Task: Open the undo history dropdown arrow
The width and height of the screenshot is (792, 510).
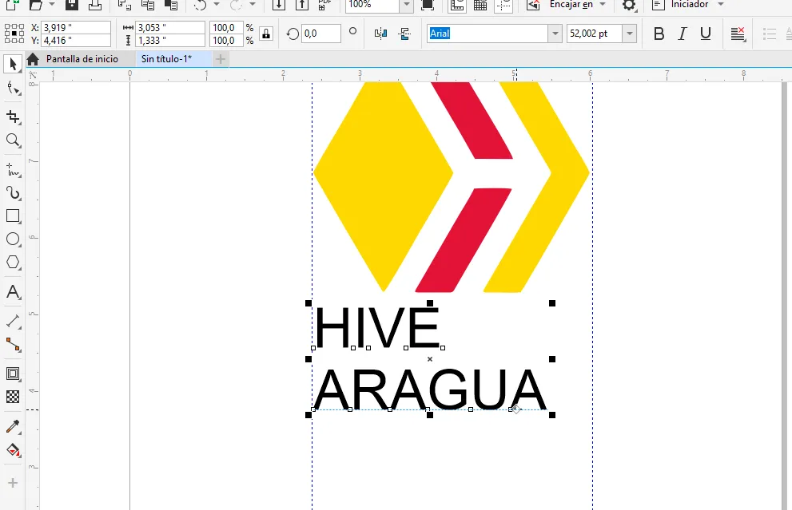Action: (217, 5)
